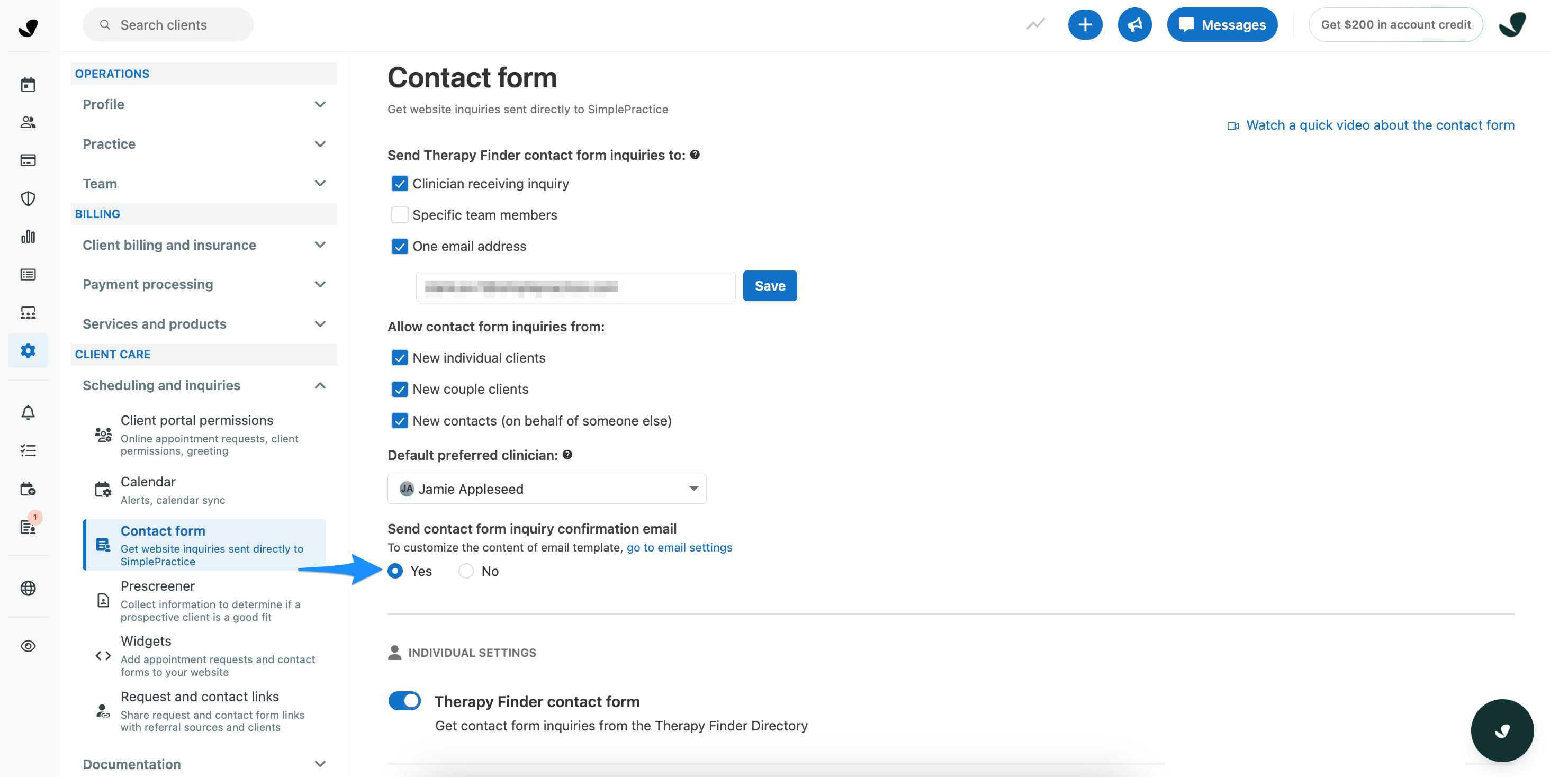Follow the go to email settings link
The image size is (1550, 777).
point(679,547)
